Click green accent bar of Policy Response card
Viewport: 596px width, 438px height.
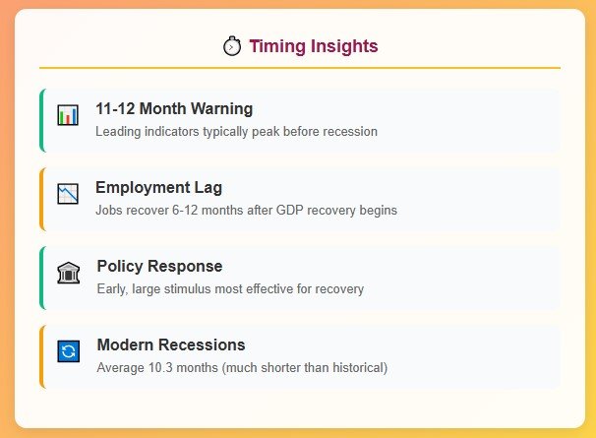click(x=42, y=278)
